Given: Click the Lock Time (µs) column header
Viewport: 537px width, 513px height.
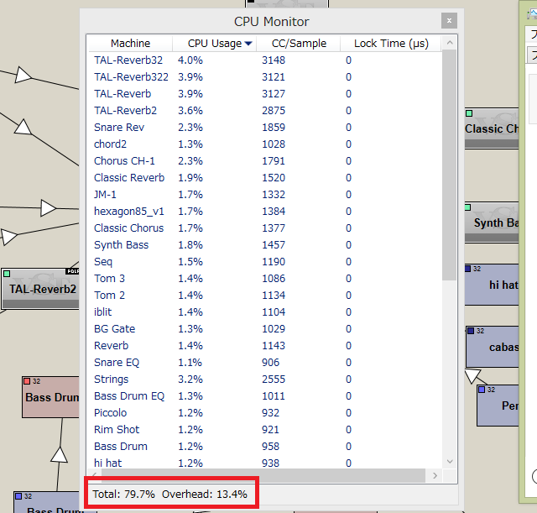Looking at the screenshot, I should (x=391, y=44).
